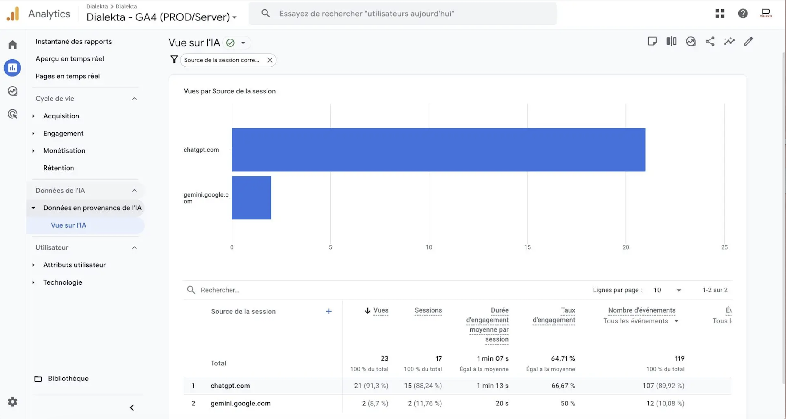Collapse the Cycle de vie section
The height and width of the screenshot is (419, 786).
pyautogui.click(x=134, y=99)
